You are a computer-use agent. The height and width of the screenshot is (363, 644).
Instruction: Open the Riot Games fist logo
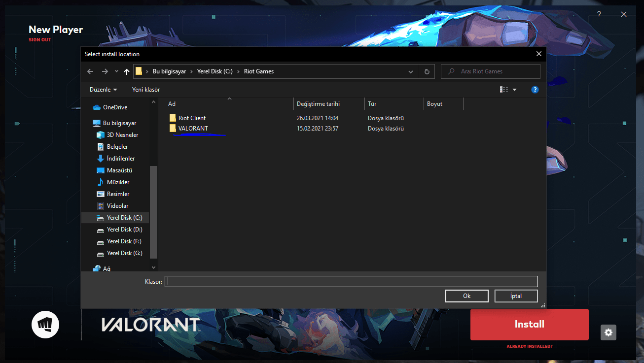click(x=45, y=324)
